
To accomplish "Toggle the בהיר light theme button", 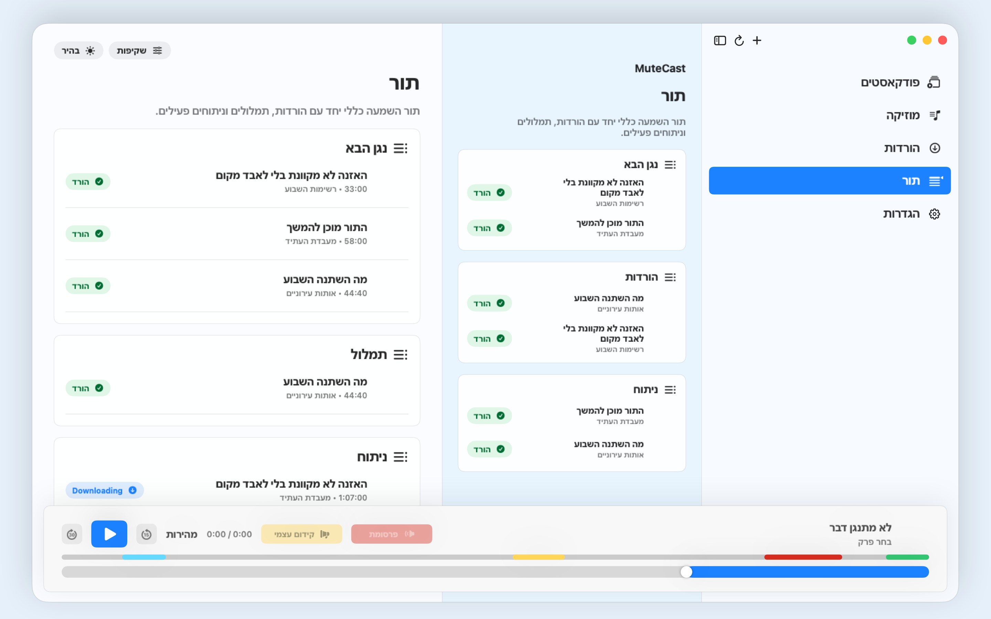I will pyautogui.click(x=78, y=50).
